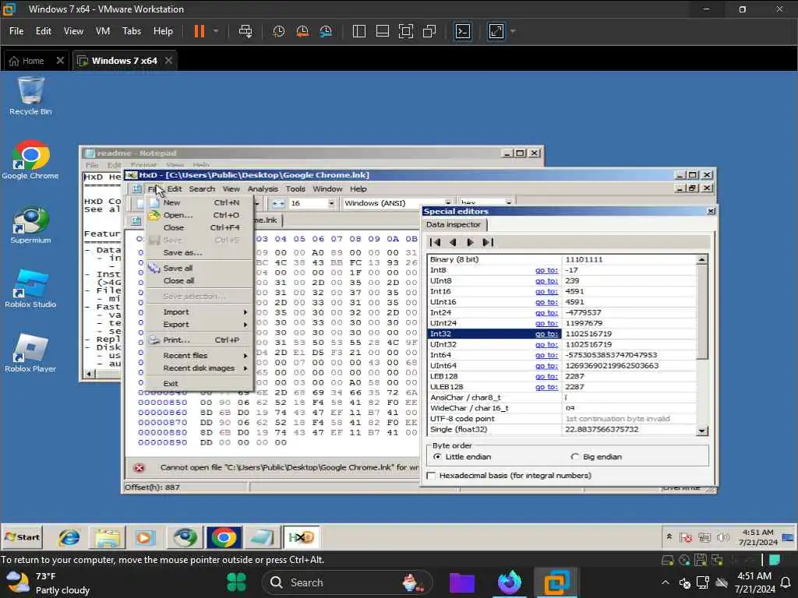Click go to link for Int24

coord(546,313)
